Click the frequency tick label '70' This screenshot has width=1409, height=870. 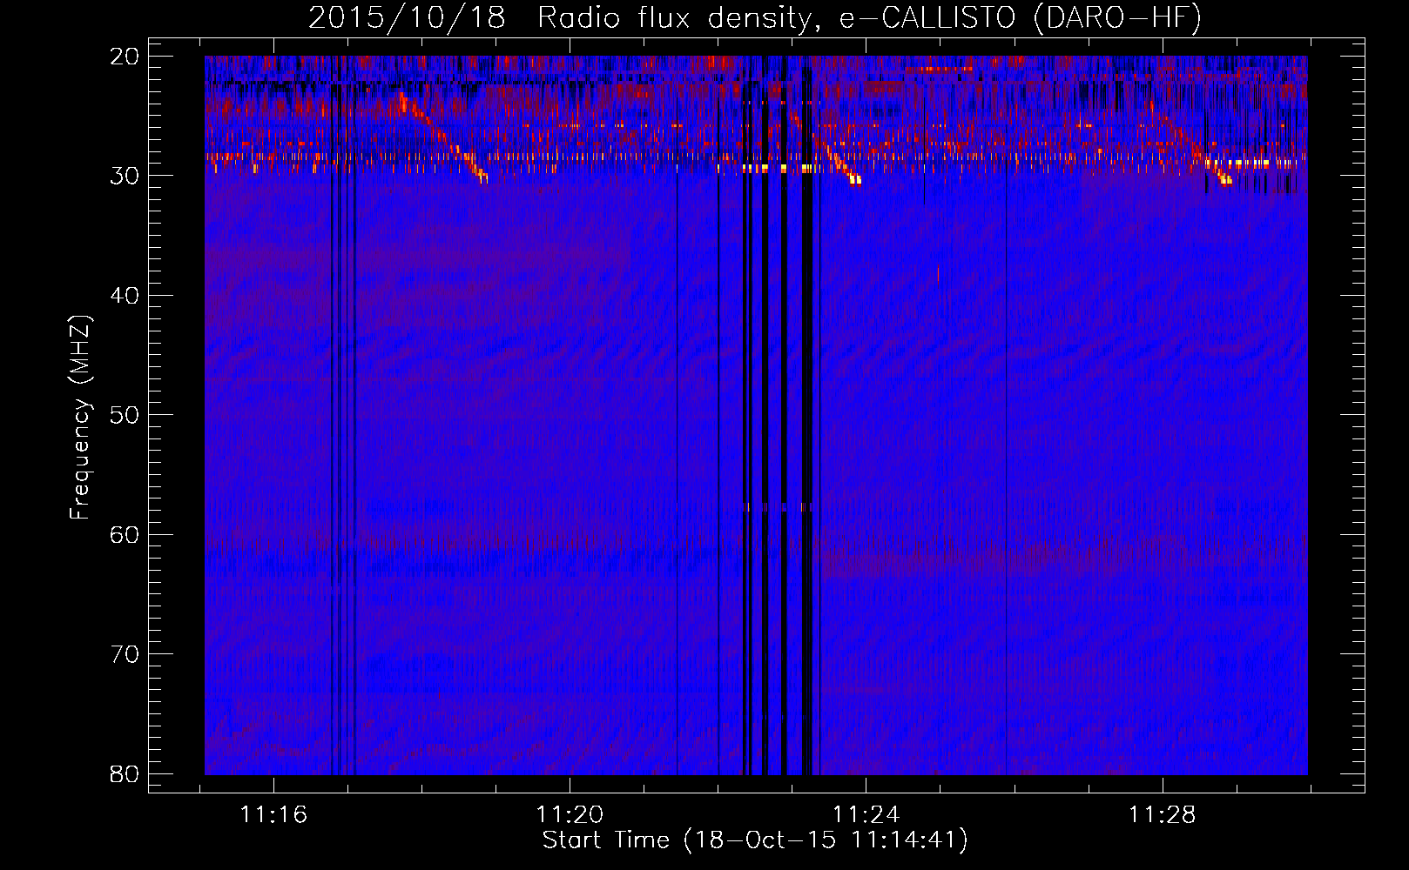[125, 654]
